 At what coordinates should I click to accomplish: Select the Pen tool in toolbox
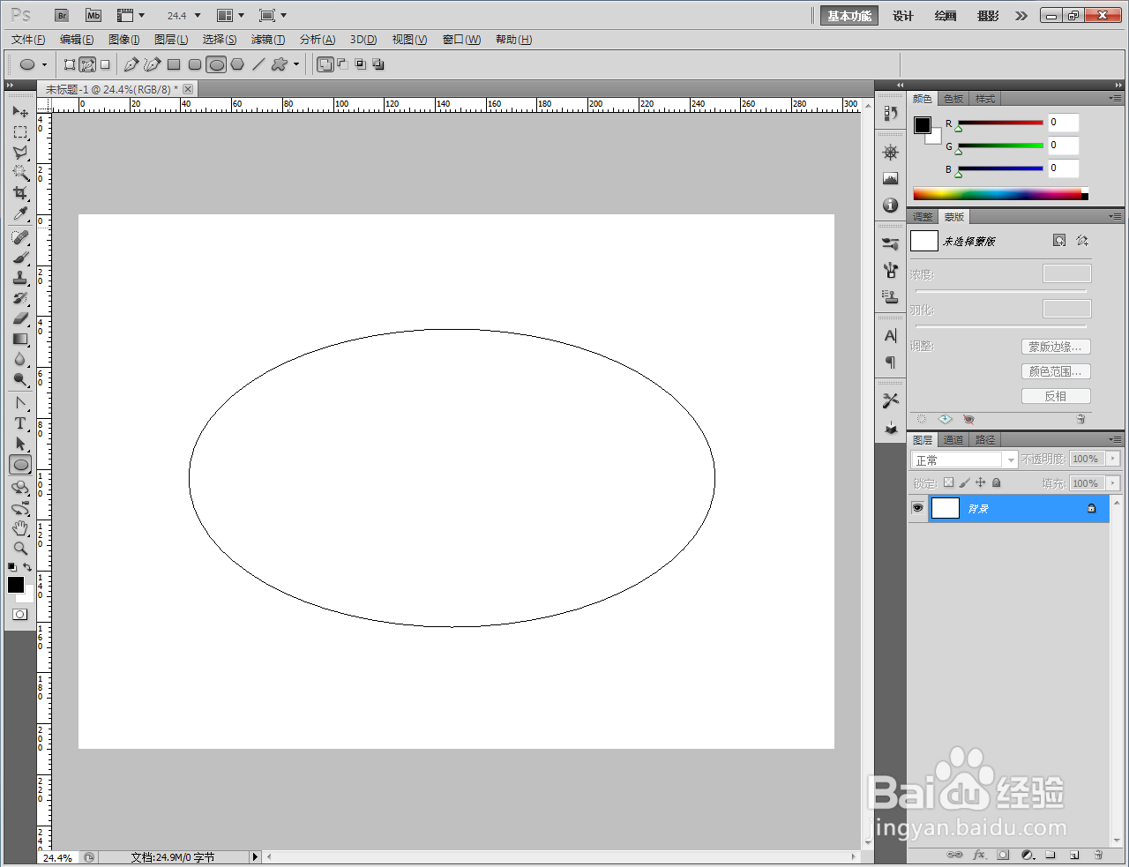pyautogui.click(x=20, y=403)
